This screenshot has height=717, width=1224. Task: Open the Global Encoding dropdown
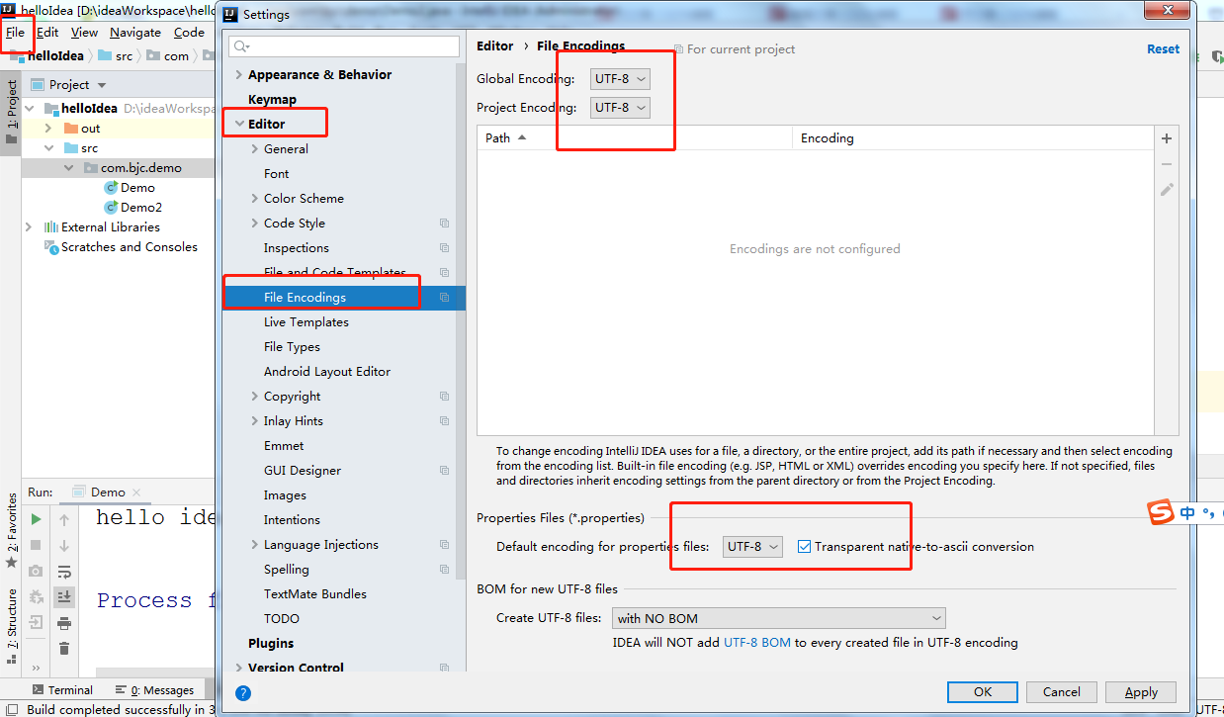(620, 79)
